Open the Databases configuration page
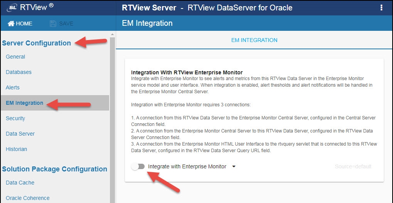The height and width of the screenshot is (203, 393). tap(19, 72)
